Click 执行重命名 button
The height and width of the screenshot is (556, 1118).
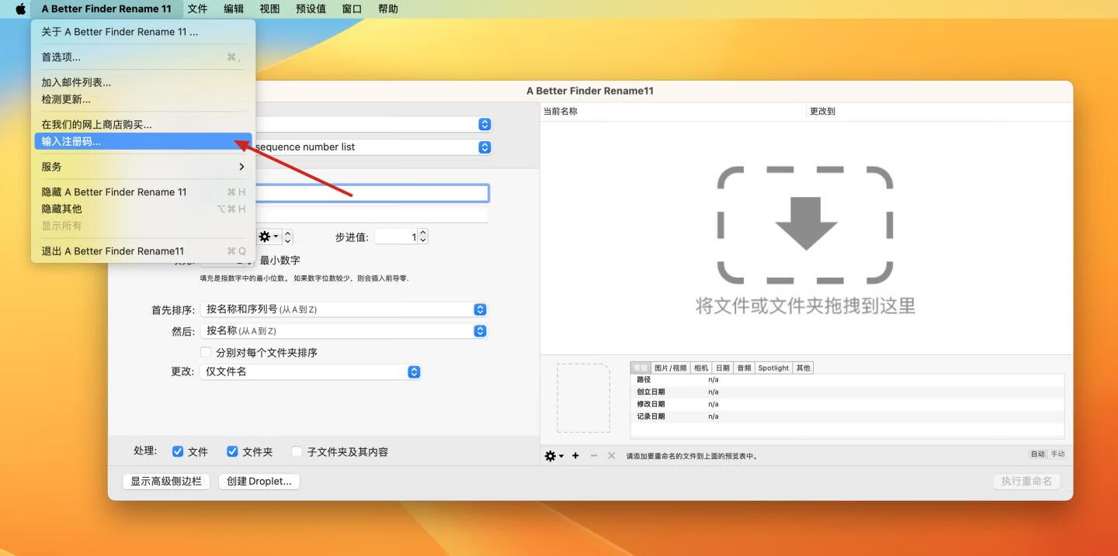click(x=1026, y=481)
